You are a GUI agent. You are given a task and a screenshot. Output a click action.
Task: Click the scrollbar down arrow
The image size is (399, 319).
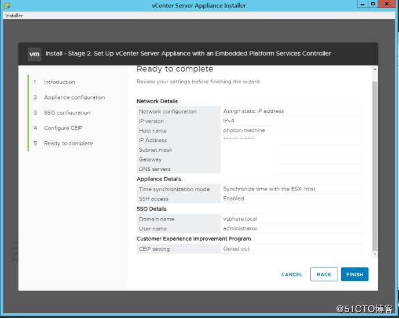pos(375,254)
